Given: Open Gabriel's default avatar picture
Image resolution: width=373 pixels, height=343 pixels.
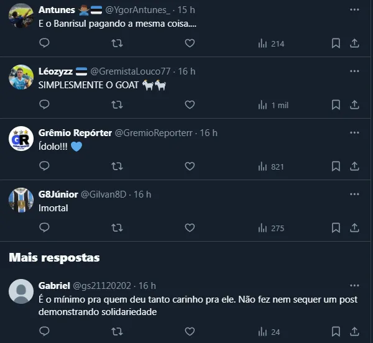Looking at the screenshot, I should (21, 291).
